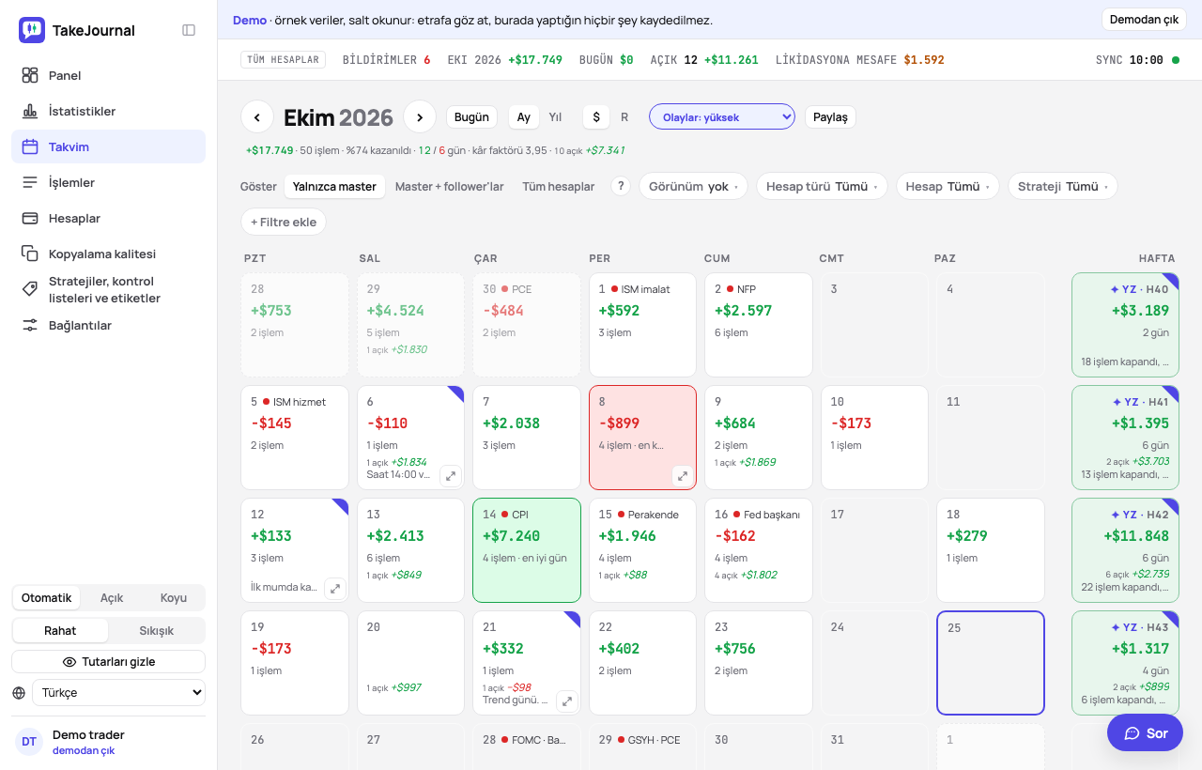Switch theme to Koyu
The width and height of the screenshot is (1202, 770).
click(174, 598)
